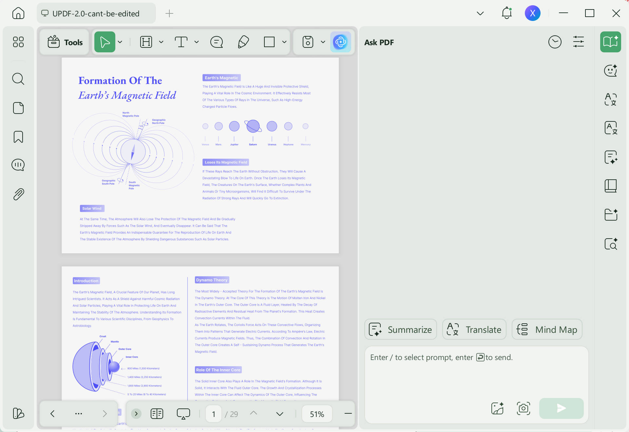Switch the page reading layout

157,414
